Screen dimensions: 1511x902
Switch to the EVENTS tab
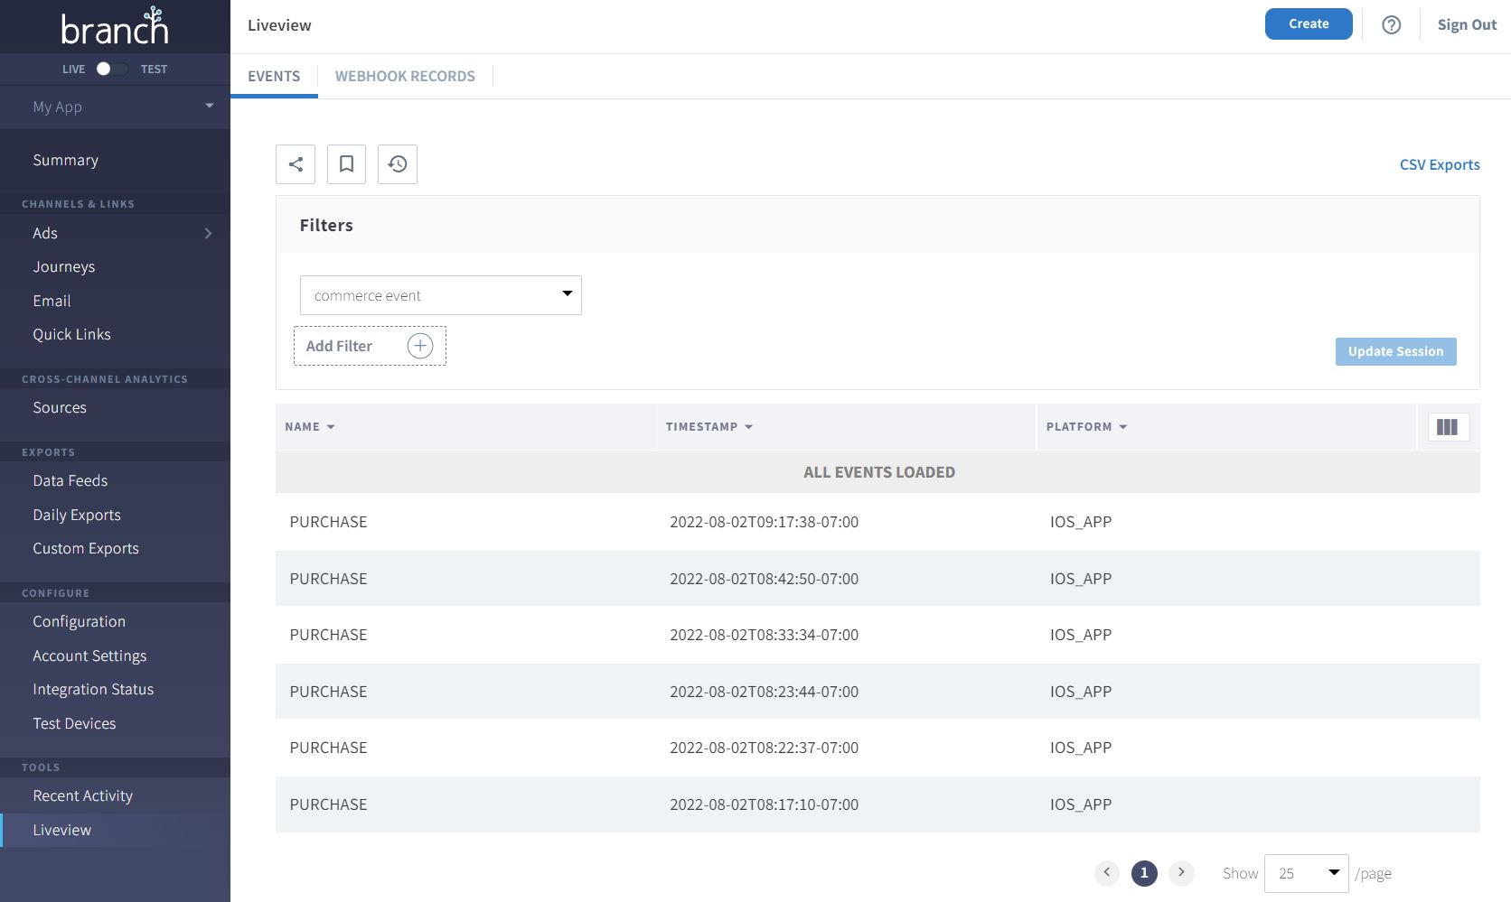(x=274, y=76)
